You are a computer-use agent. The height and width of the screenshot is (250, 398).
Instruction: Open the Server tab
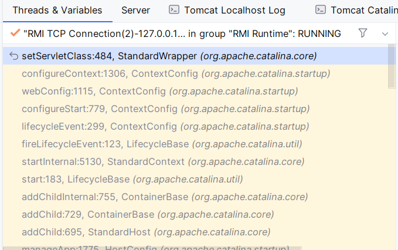(135, 11)
